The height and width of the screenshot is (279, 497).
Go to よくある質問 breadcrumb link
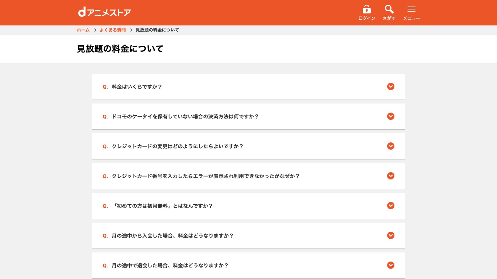click(x=113, y=30)
